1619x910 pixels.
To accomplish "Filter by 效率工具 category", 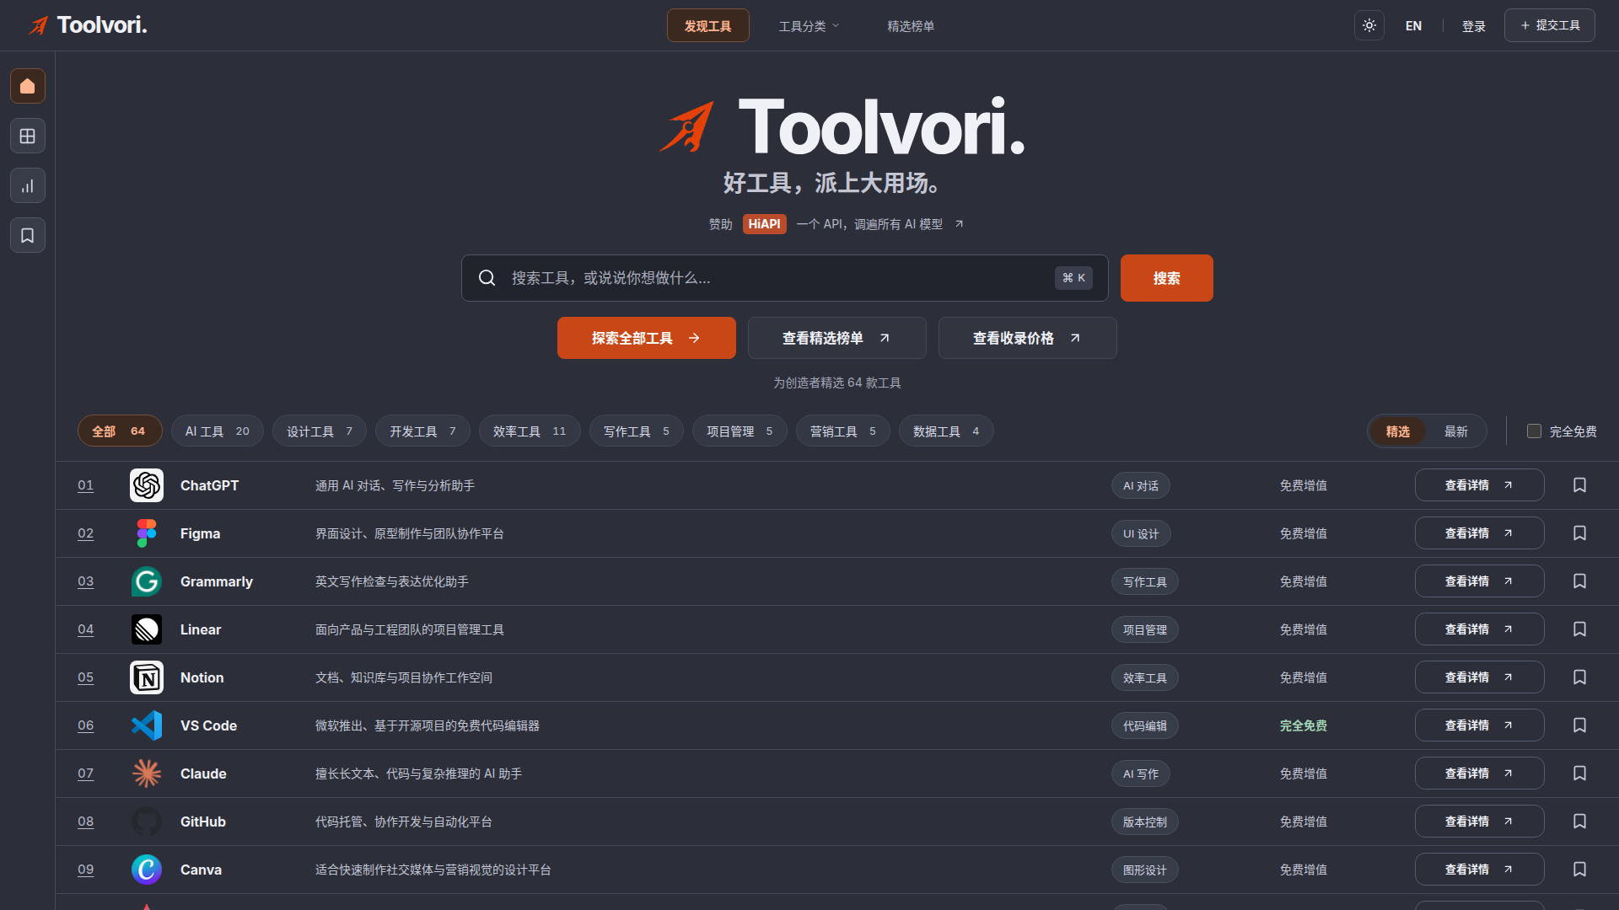I will pyautogui.click(x=530, y=431).
